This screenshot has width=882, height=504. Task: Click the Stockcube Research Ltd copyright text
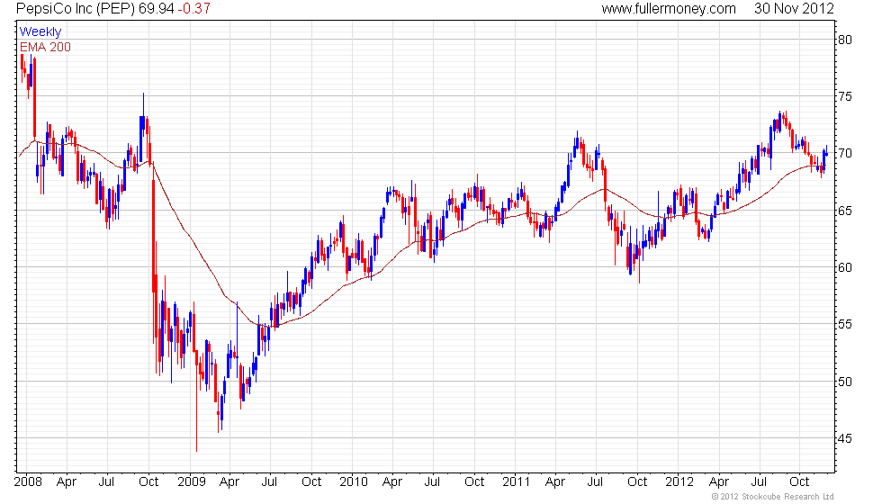click(773, 496)
